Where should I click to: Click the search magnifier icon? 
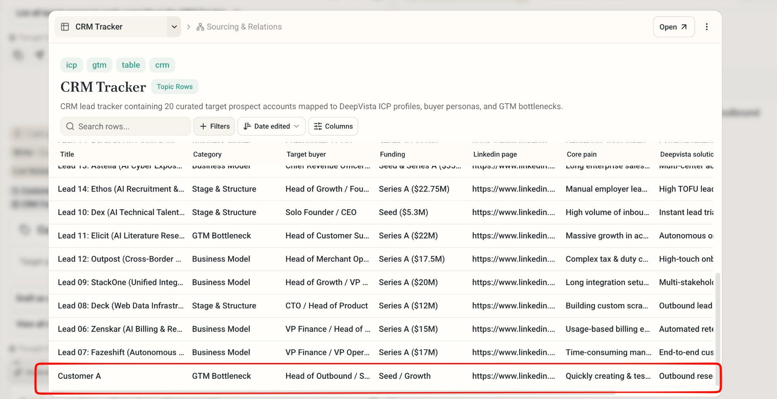[x=70, y=126]
